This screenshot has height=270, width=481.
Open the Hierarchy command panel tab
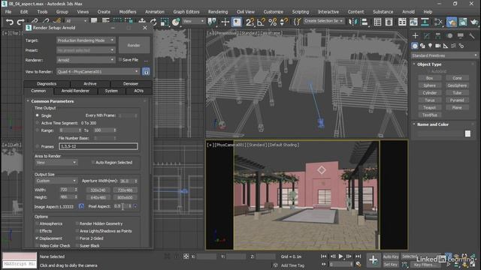tap(438, 36)
